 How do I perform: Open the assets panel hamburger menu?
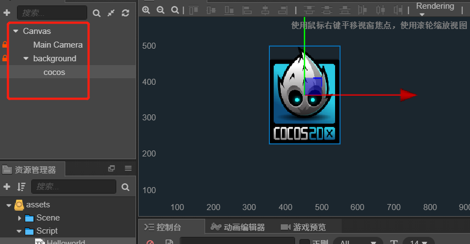pos(128,169)
